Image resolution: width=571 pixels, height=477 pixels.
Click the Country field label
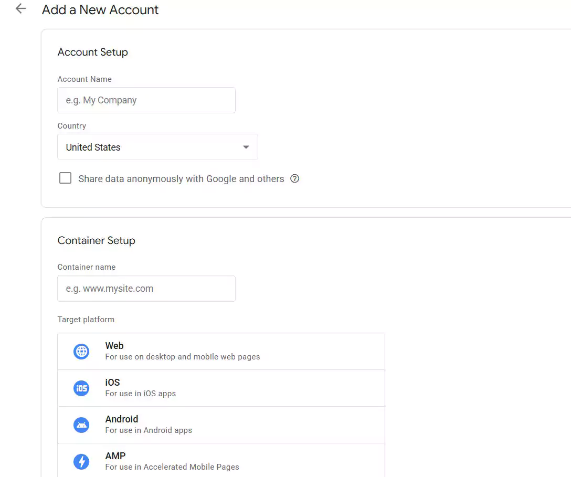tap(72, 126)
